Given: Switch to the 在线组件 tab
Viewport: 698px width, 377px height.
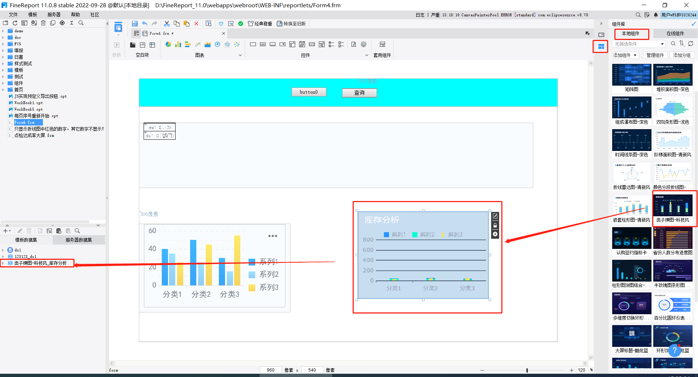Looking at the screenshot, I should [675, 33].
